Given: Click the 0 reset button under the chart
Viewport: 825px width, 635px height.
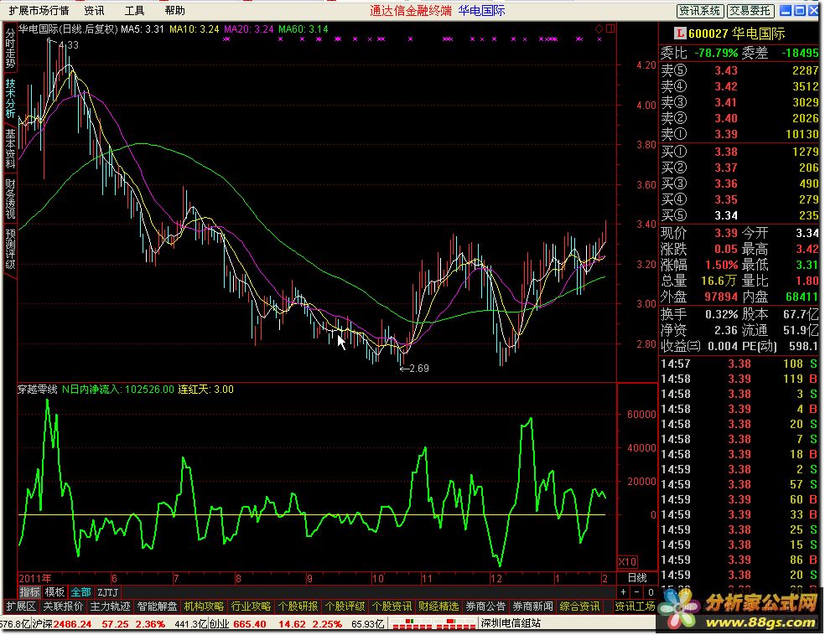Looking at the screenshot, I should [x=651, y=592].
